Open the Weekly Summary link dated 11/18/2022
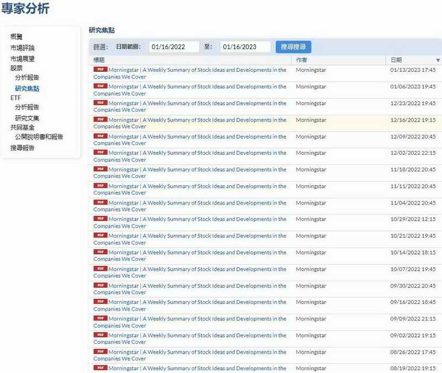The width and height of the screenshot is (442, 373). [190, 173]
